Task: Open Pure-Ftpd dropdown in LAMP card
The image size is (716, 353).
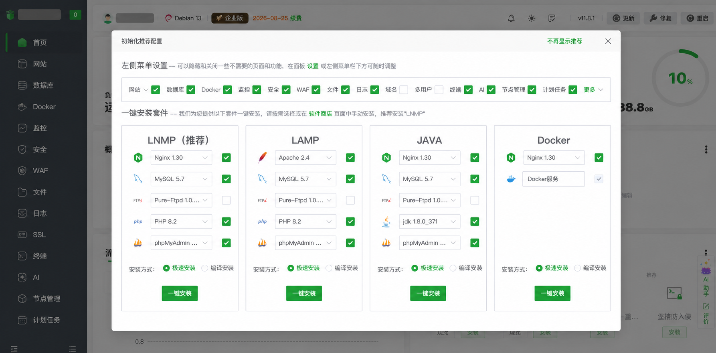Action: (x=305, y=200)
